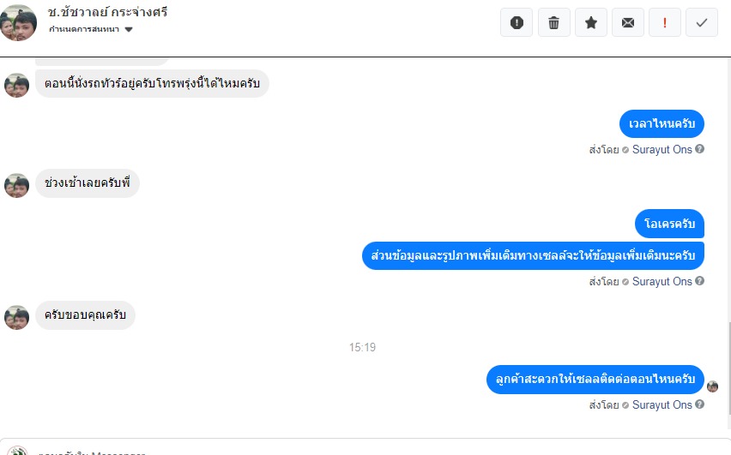Select the ครับขอบคุณครับ received message bubble

point(85,315)
